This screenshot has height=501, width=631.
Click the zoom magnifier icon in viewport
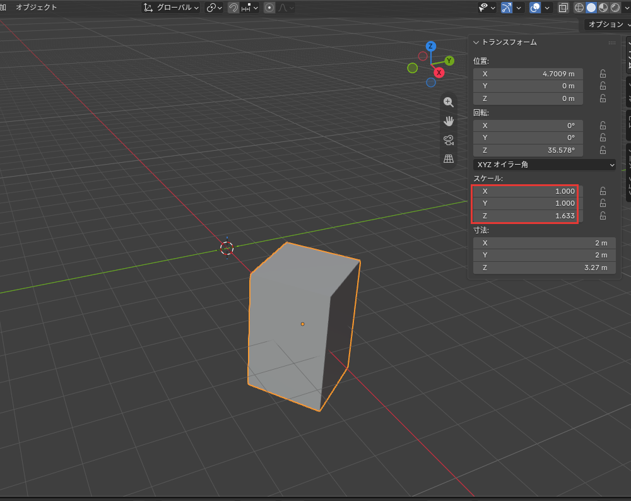(x=448, y=102)
